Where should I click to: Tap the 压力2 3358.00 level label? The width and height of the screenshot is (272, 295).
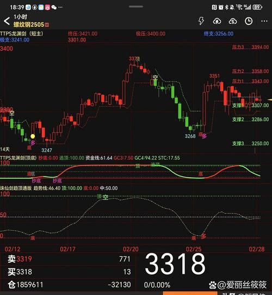point(250,71)
